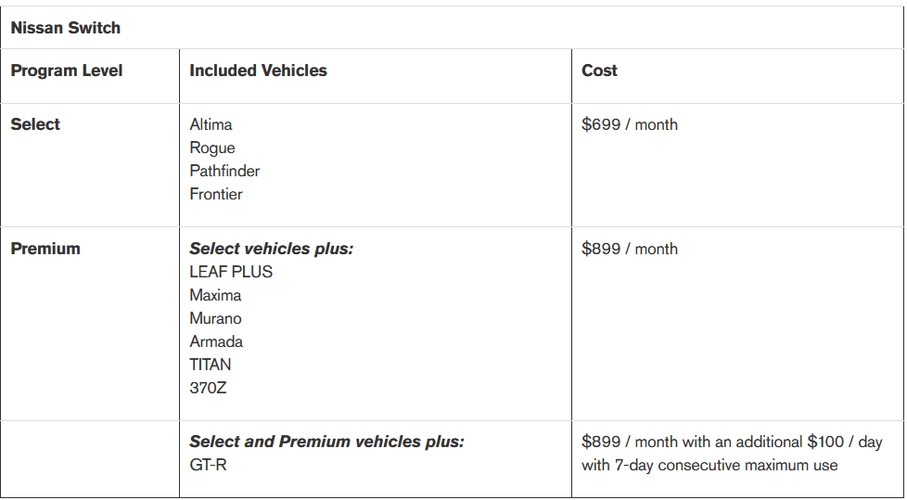This screenshot has width=907, height=500.
Task: Select the Cost column header
Action: click(x=599, y=71)
